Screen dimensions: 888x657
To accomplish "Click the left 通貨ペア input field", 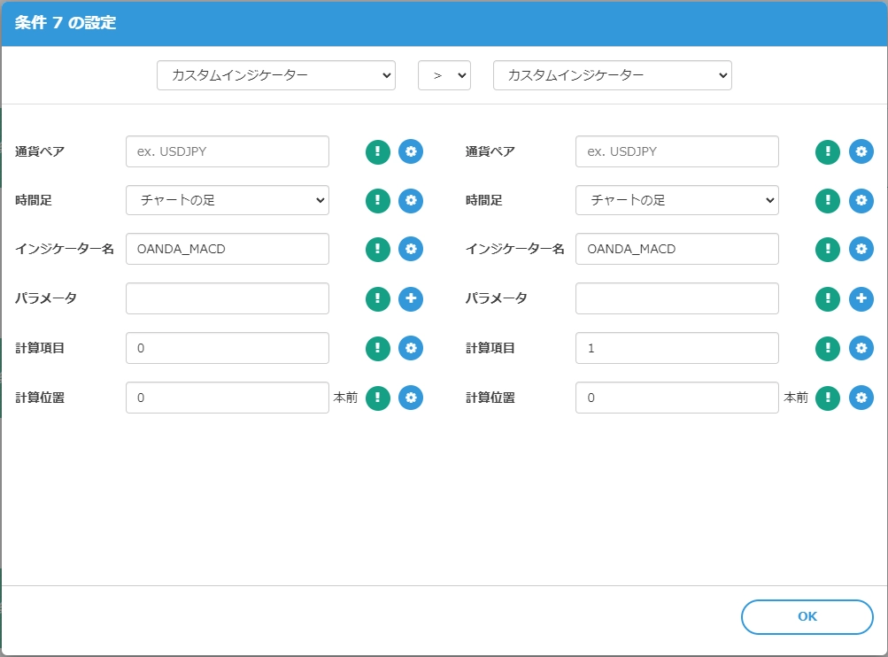I will [x=228, y=151].
